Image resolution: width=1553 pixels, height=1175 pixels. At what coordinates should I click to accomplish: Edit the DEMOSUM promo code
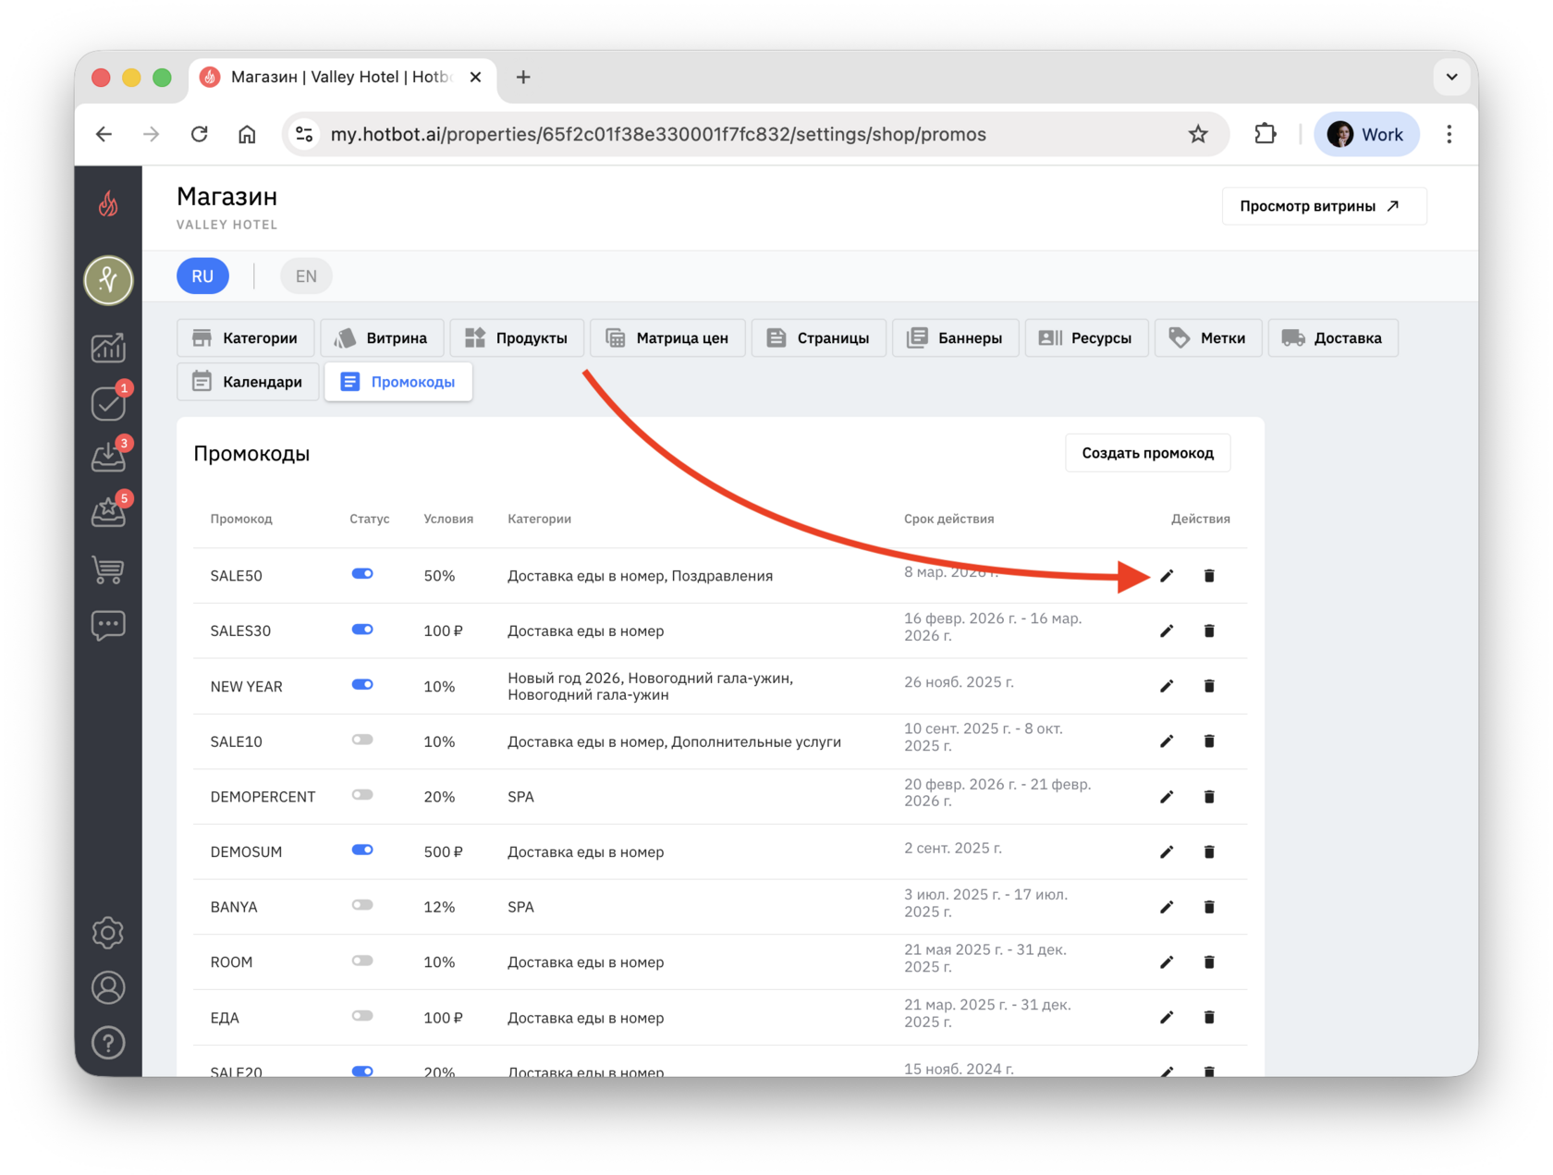pos(1167,851)
